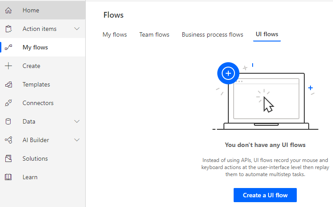Click the Action items clipboard icon
The width and height of the screenshot is (333, 207).
point(8,29)
